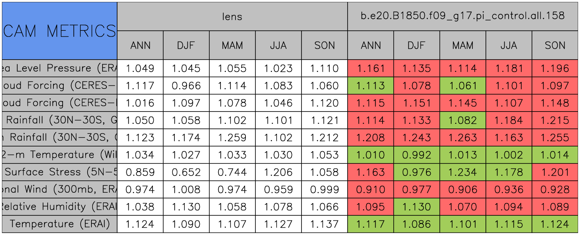Select the Relative Humidity row label
580x235 pixels.
(60, 207)
